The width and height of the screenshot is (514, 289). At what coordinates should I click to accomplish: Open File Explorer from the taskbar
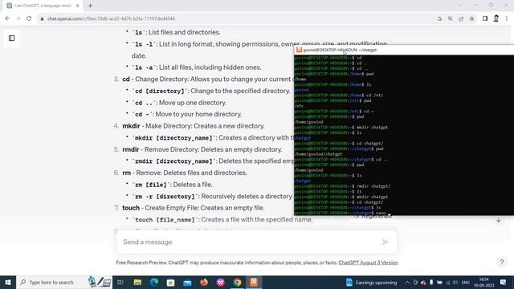tap(137, 282)
